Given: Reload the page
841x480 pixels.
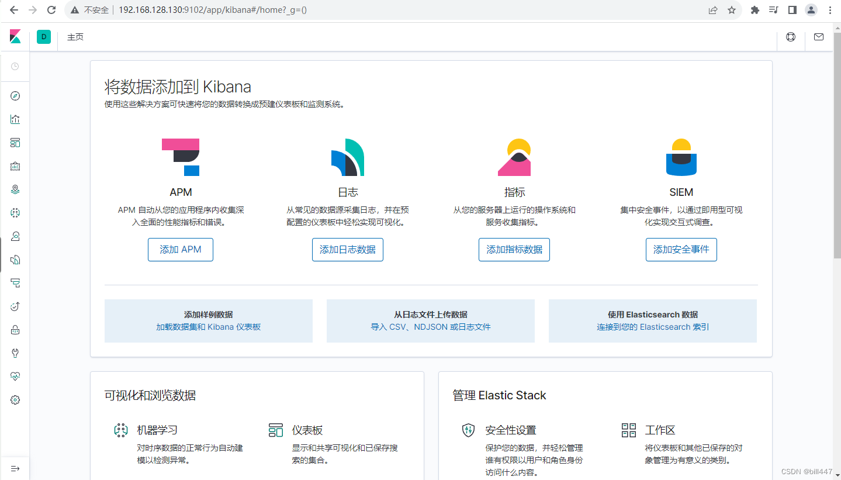Looking at the screenshot, I should 51,10.
